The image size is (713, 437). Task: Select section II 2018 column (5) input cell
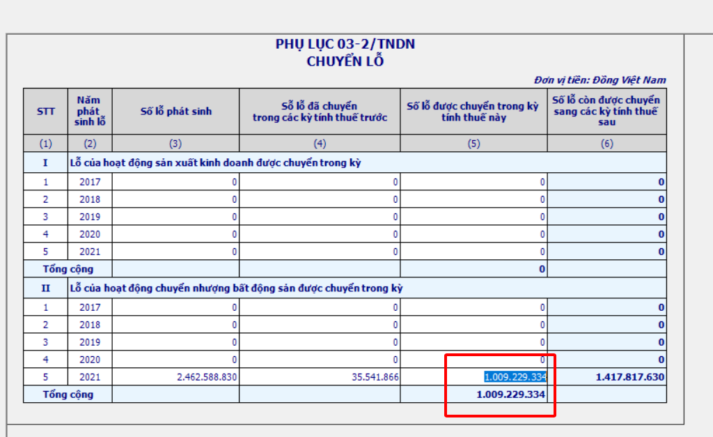473,325
